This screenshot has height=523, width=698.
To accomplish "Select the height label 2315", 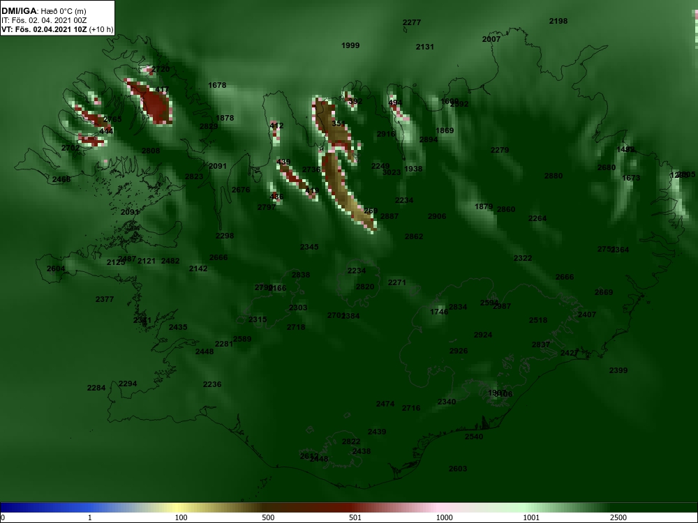I will pyautogui.click(x=258, y=319).
